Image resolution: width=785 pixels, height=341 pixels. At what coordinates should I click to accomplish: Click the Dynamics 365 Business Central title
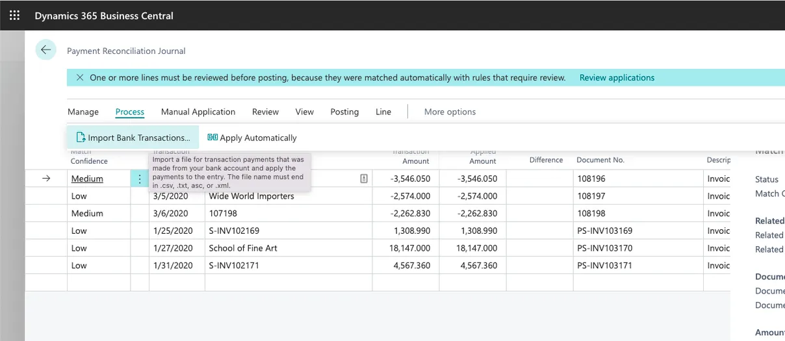(104, 16)
